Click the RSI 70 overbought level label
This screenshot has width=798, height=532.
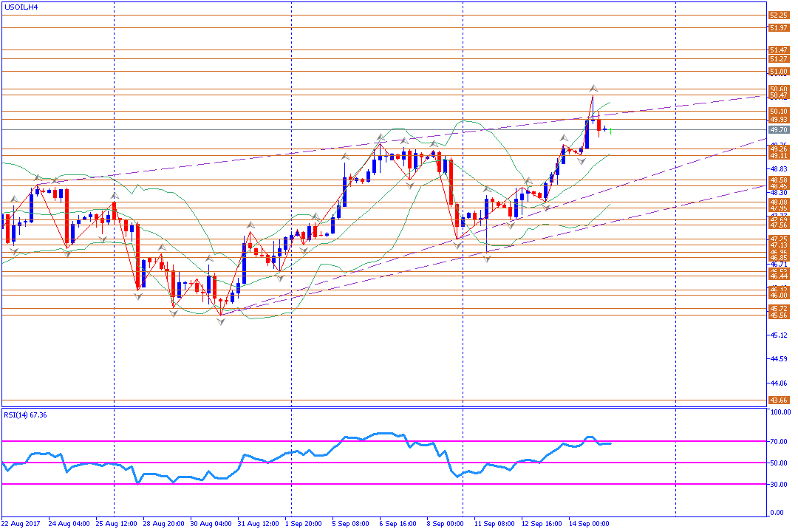coord(777,441)
